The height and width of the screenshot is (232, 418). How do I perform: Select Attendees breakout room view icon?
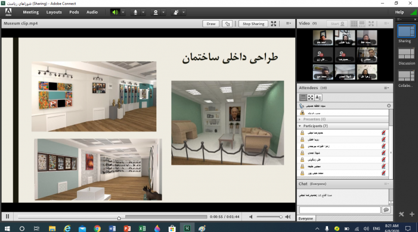coord(311,98)
